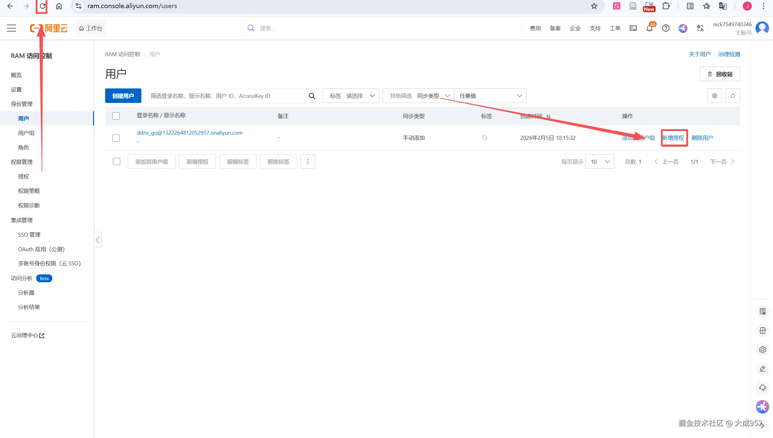Open the hamburger navigation menu

pos(11,28)
